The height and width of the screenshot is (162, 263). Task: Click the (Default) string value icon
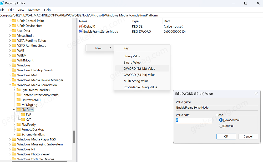(81, 26)
